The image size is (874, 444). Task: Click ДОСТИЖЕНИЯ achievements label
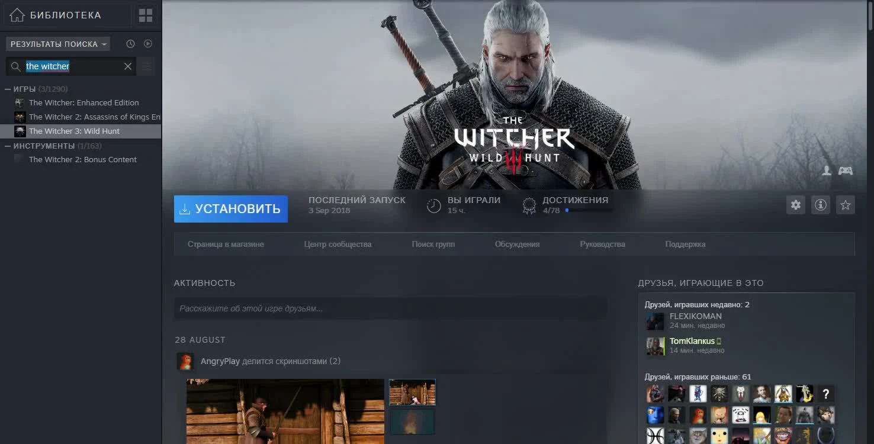[575, 200]
